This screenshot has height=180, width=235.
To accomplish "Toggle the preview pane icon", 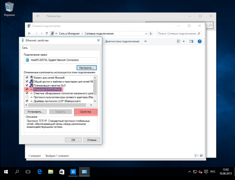I will 192,42.
